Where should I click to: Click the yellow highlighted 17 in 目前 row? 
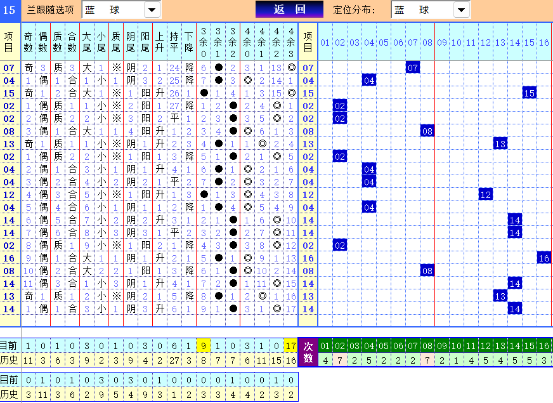point(290,346)
